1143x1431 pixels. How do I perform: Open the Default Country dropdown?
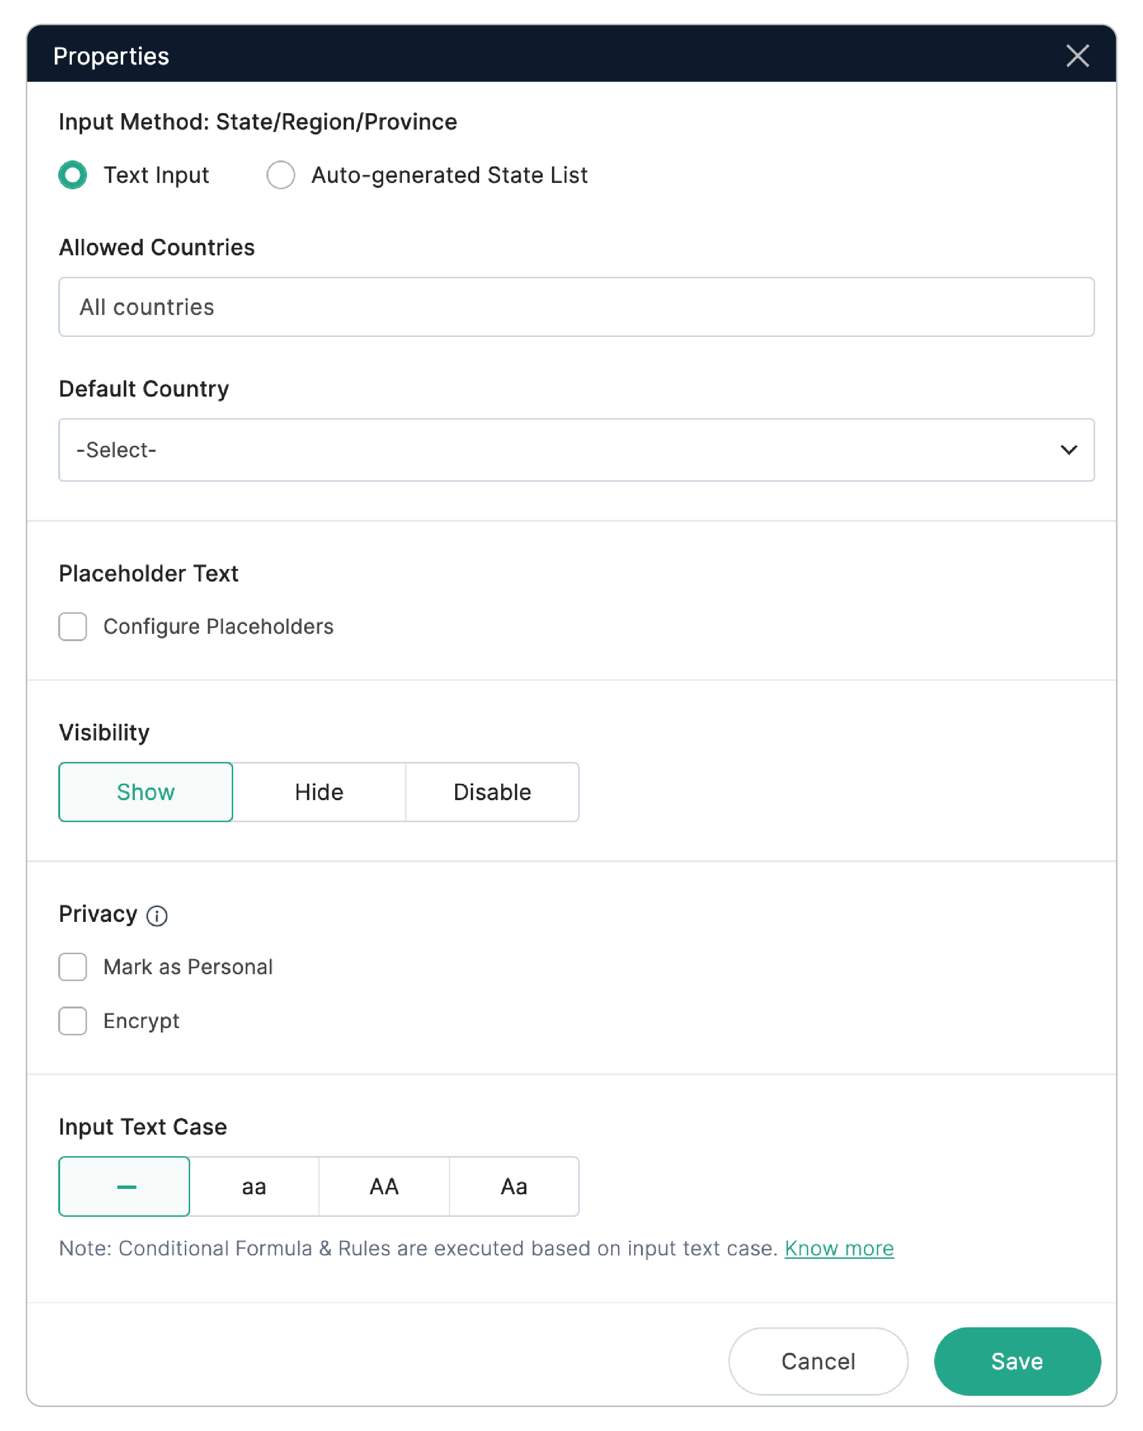click(x=576, y=450)
